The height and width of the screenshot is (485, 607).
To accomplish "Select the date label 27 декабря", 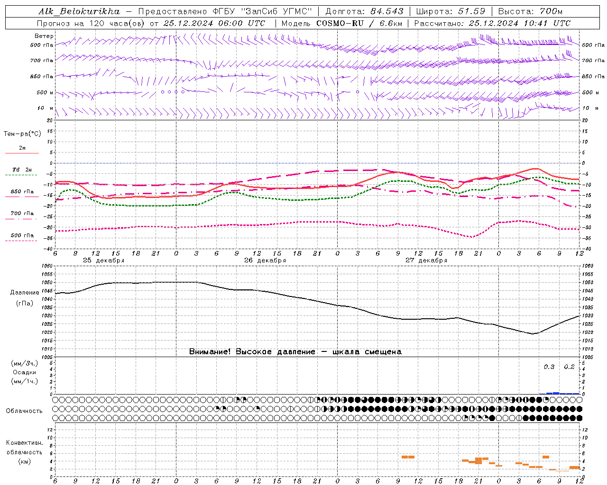I will click(426, 260).
